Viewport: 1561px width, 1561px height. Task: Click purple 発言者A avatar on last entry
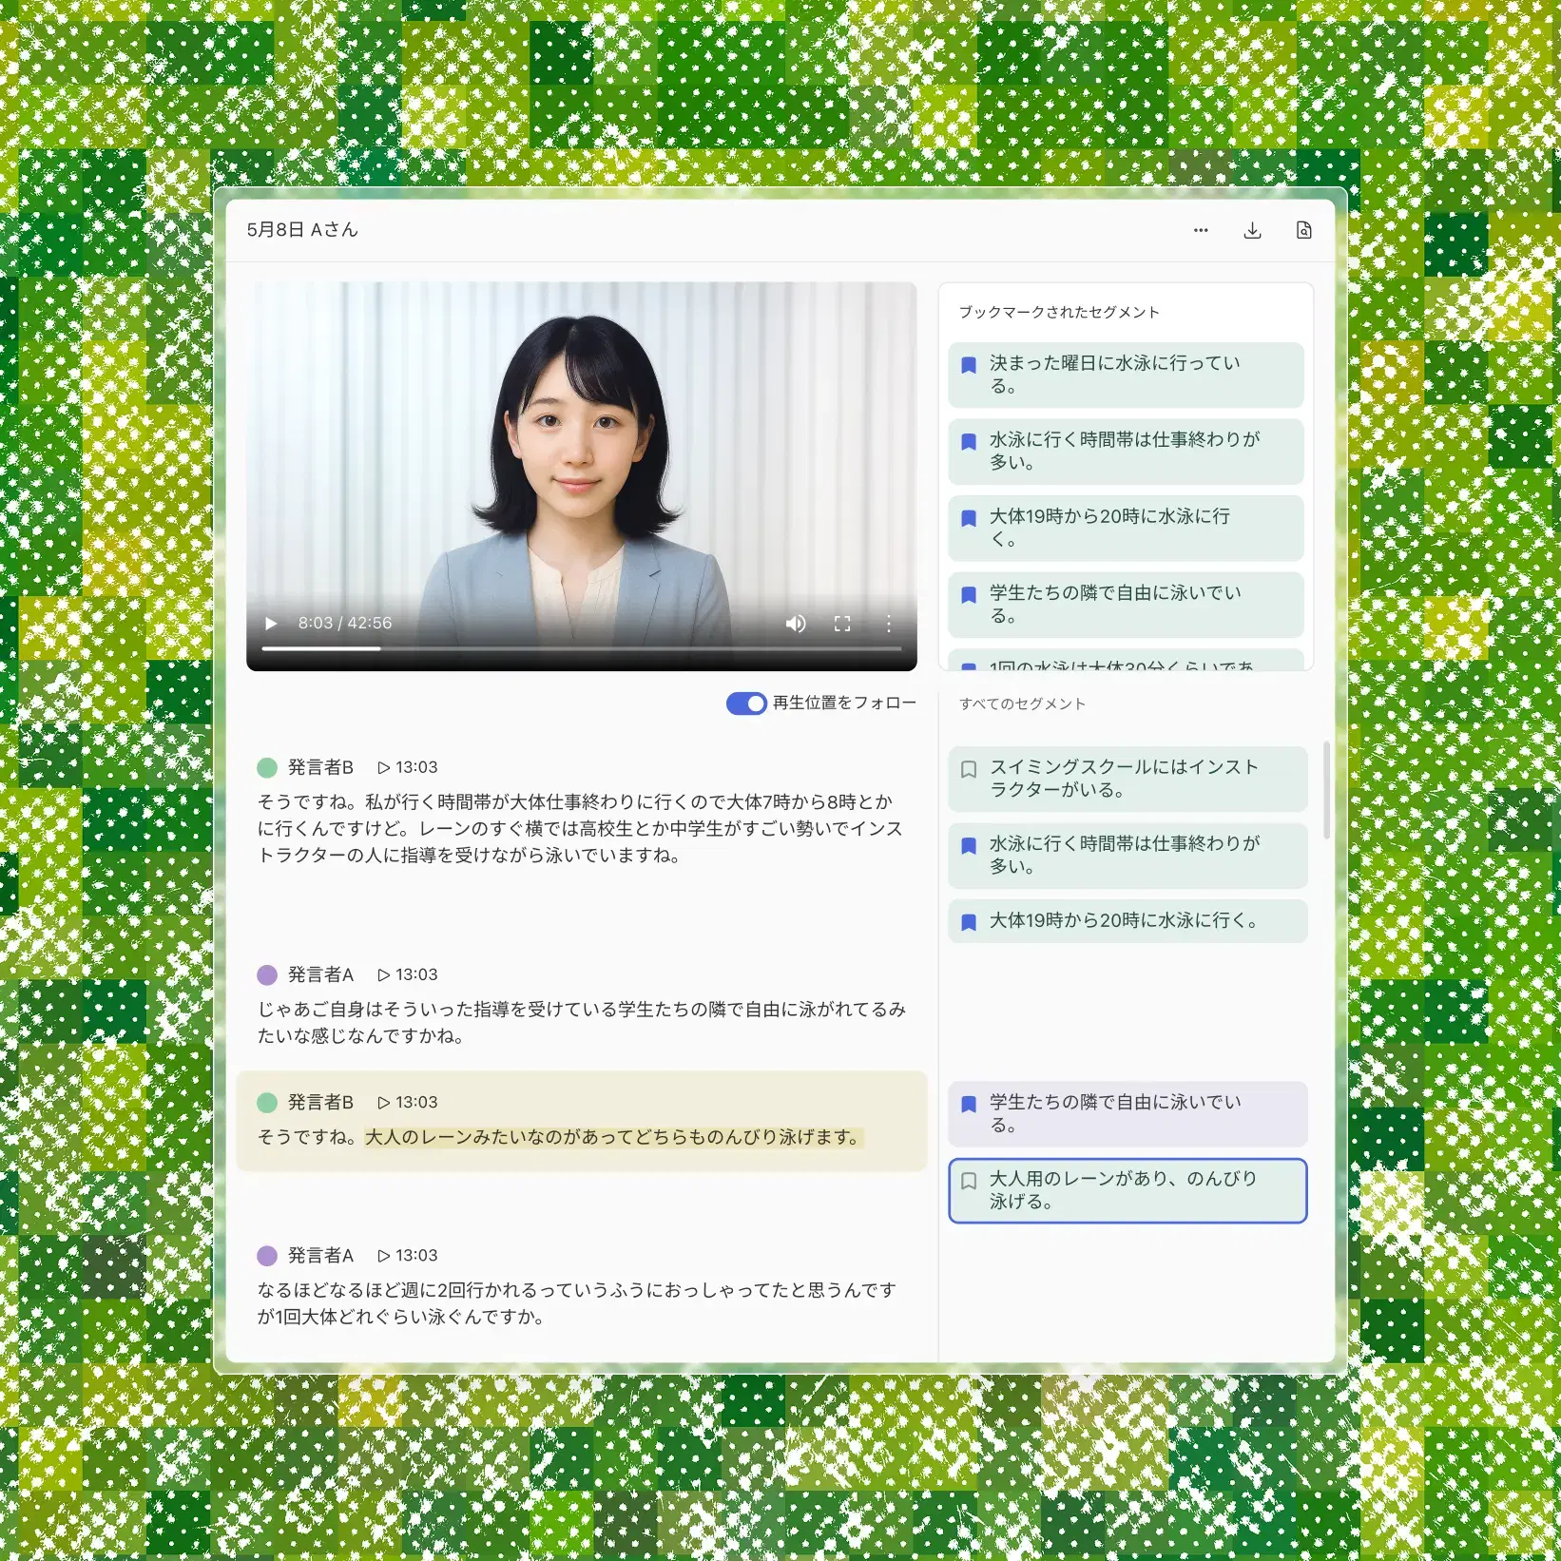[267, 1256]
